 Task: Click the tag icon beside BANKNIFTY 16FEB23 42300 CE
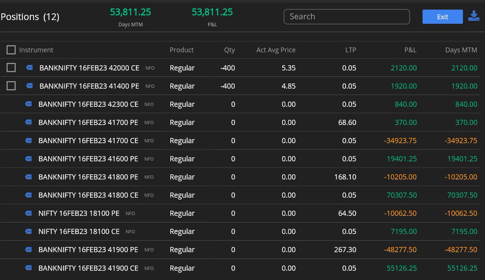29,104
